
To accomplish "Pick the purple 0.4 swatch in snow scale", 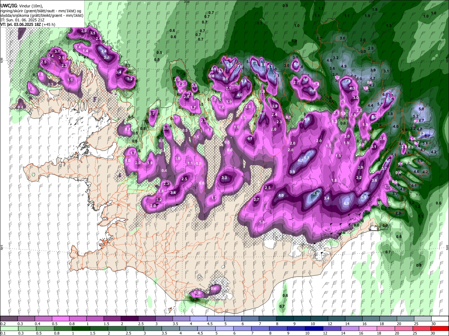I will pos(43,319).
